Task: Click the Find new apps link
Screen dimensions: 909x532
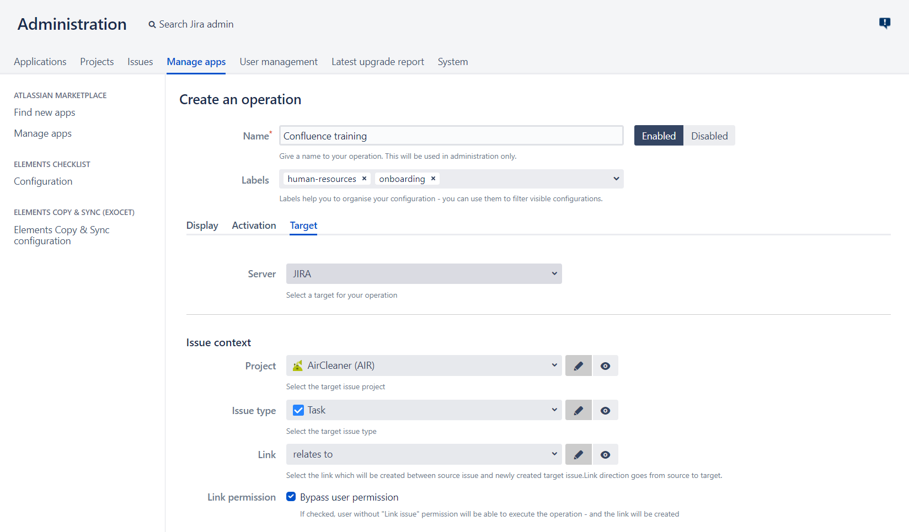Action: [44, 112]
